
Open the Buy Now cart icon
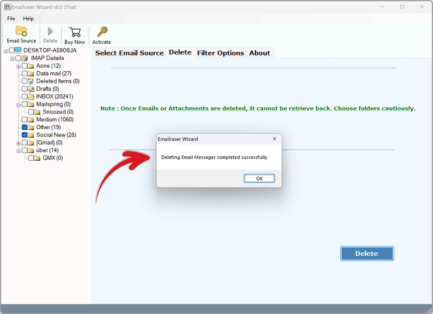coord(75,32)
